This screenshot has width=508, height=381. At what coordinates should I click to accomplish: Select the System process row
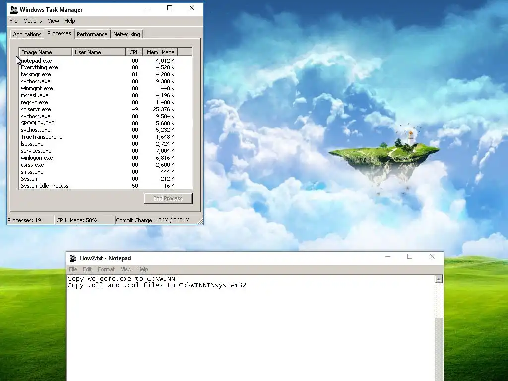point(106,179)
